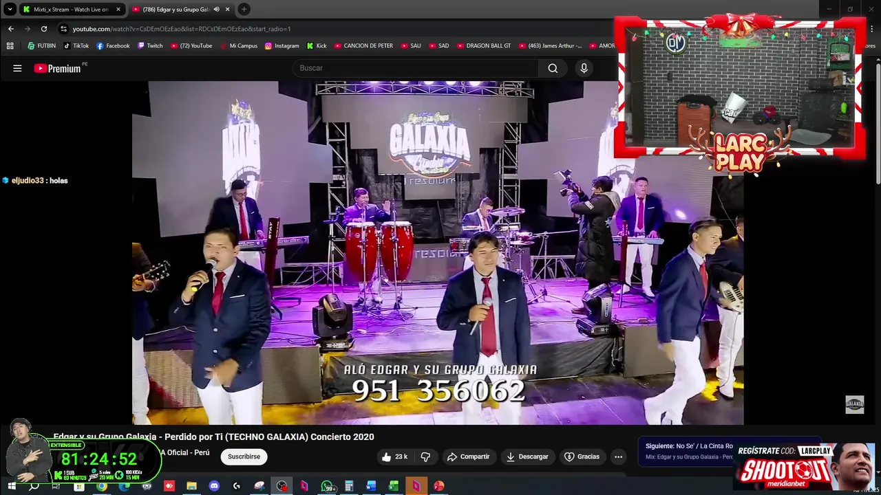Click the Galaxia channel watermark on video
Image resolution: width=881 pixels, height=495 pixels.
click(854, 404)
